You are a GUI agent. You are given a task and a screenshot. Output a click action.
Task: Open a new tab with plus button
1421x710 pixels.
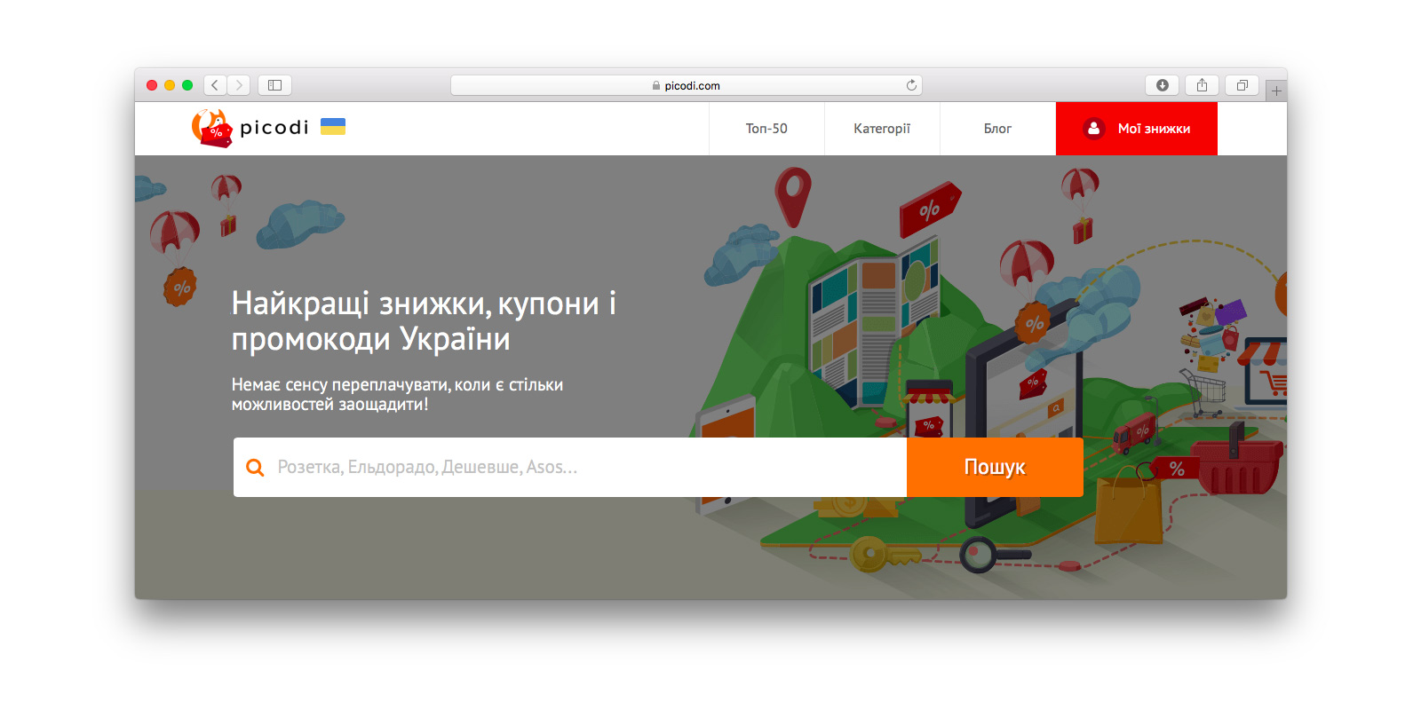click(1276, 91)
